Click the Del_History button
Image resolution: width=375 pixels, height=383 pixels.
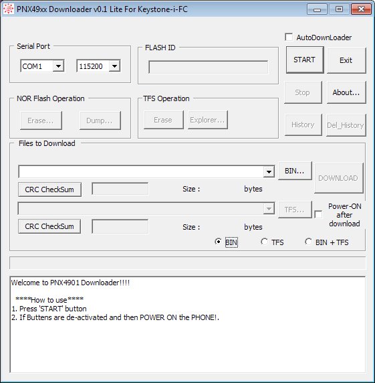[x=346, y=125]
